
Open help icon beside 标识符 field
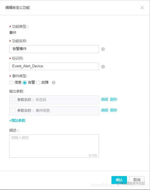[103, 67]
